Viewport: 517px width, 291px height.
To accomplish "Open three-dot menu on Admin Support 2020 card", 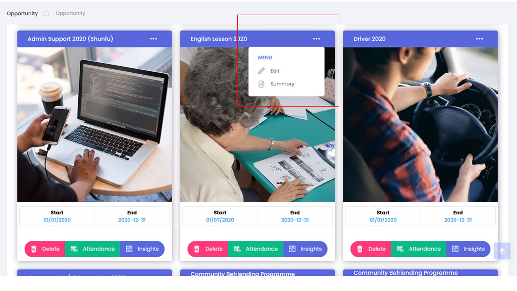I will click(153, 38).
